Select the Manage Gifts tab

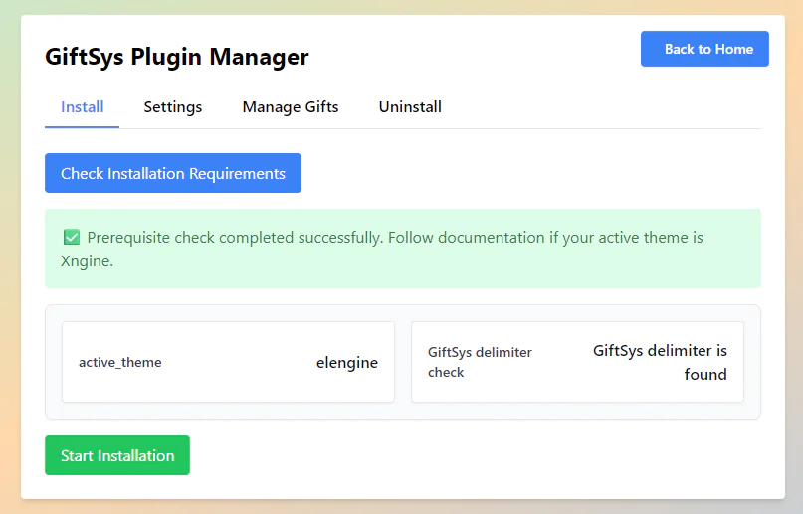(x=291, y=107)
